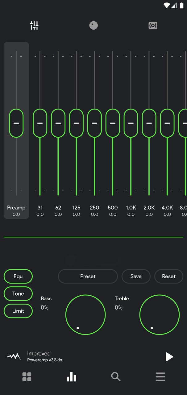The image size is (187, 395).
Task: Open the reverb speaker tab icon
Action: click(153, 25)
